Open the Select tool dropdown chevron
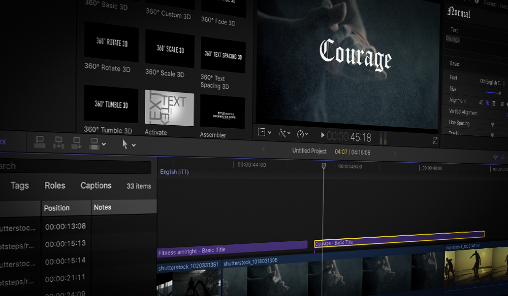The height and width of the screenshot is (296, 508). click(134, 145)
